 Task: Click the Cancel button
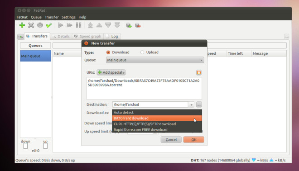(171, 140)
